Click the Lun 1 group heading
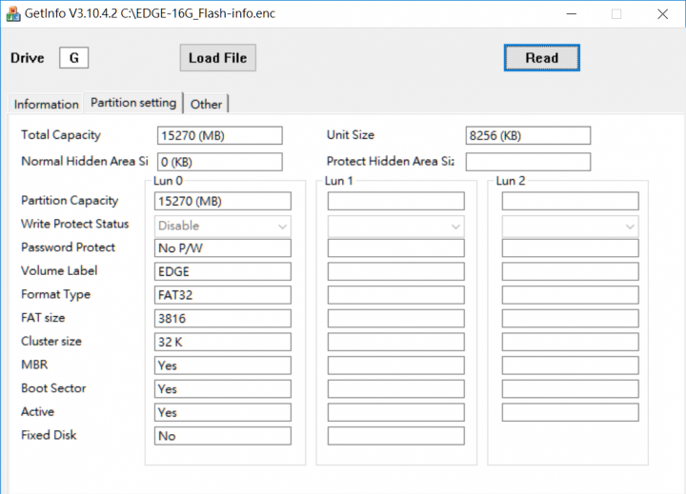 coord(338,181)
